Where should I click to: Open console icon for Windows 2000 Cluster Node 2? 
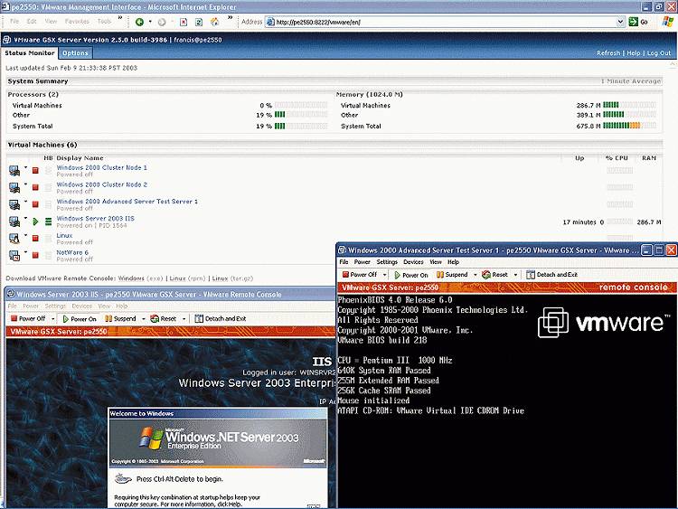pyautogui.click(x=14, y=188)
